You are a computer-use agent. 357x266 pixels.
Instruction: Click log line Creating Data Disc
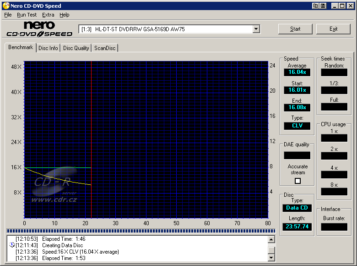click(49, 245)
